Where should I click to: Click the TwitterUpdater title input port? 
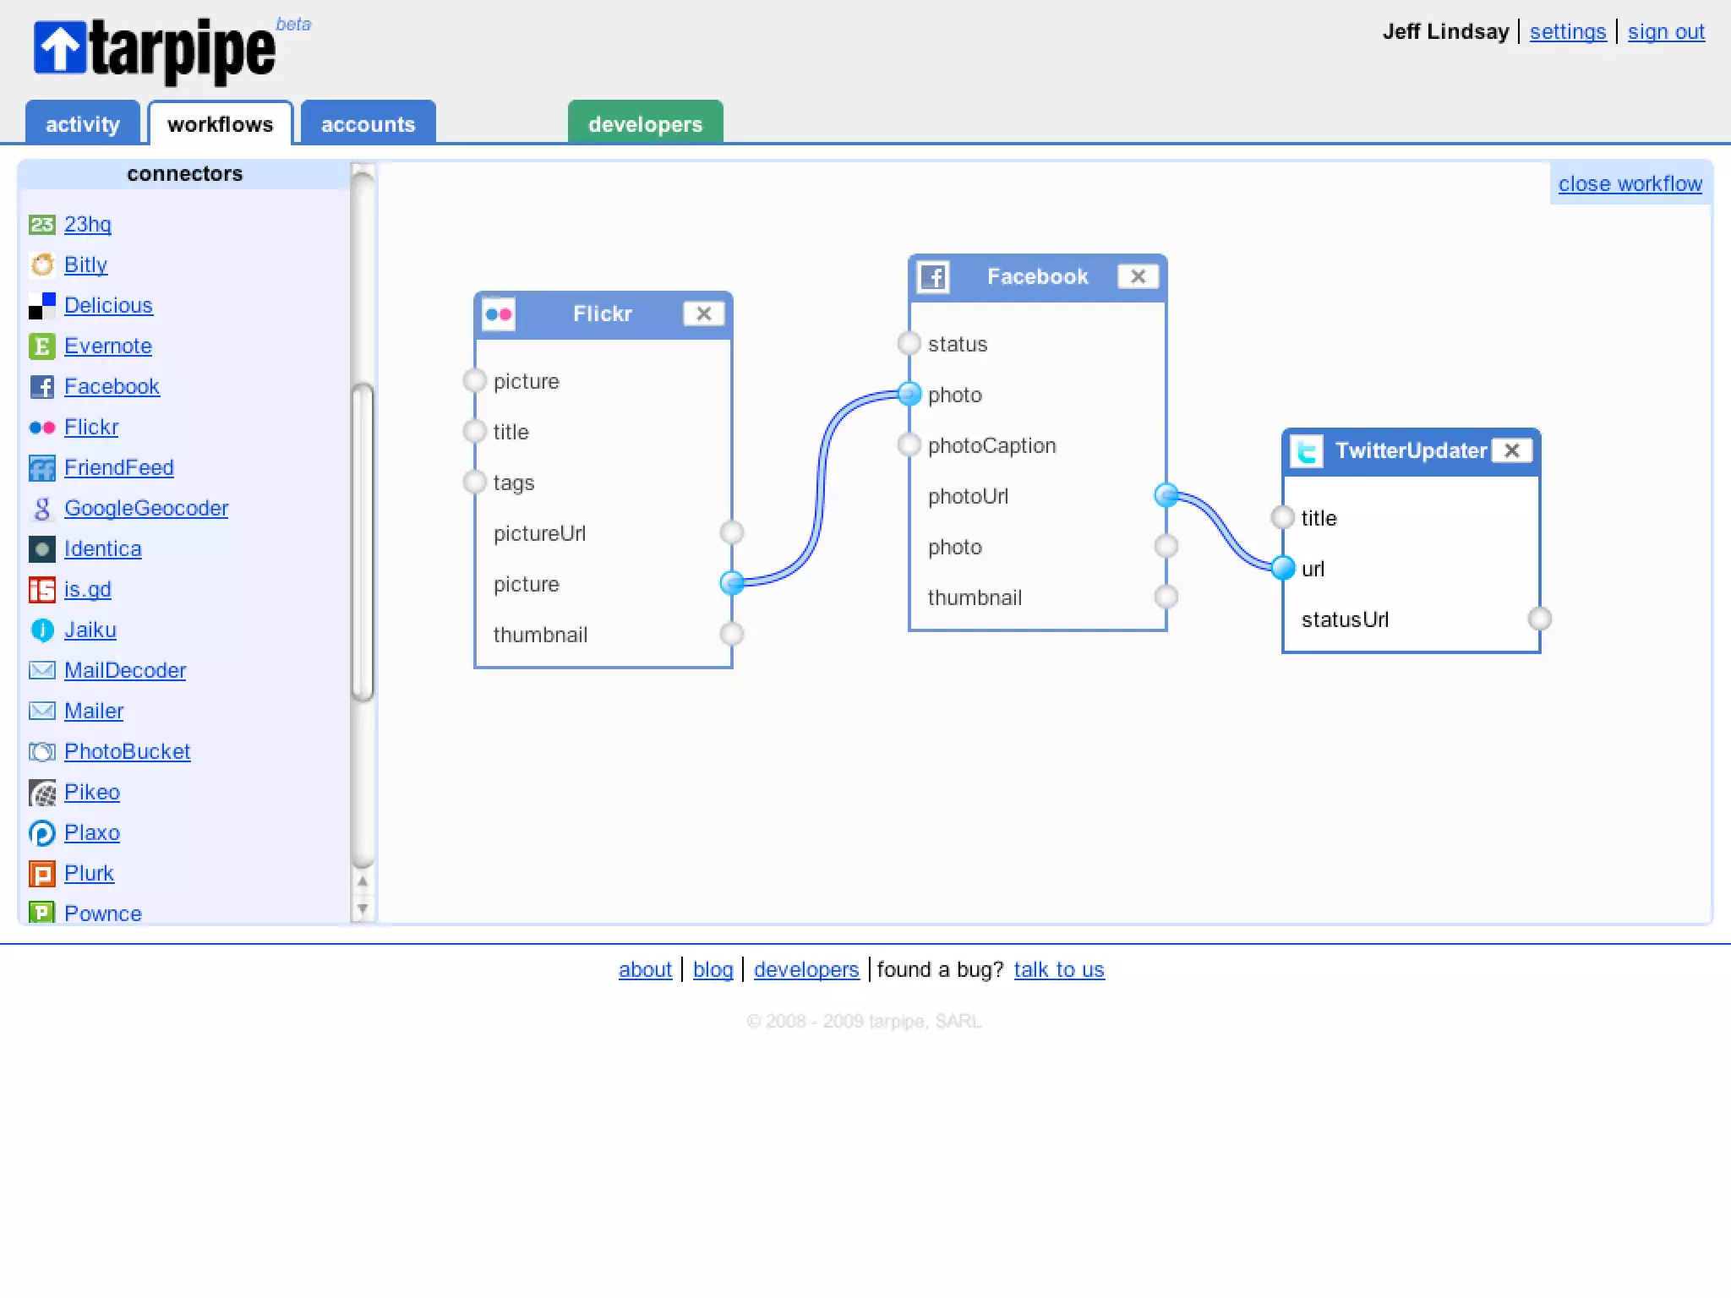pyautogui.click(x=1283, y=517)
